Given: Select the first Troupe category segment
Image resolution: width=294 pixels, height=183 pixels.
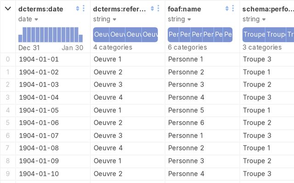Looking at the screenshot, I should pyautogui.click(x=254, y=35).
